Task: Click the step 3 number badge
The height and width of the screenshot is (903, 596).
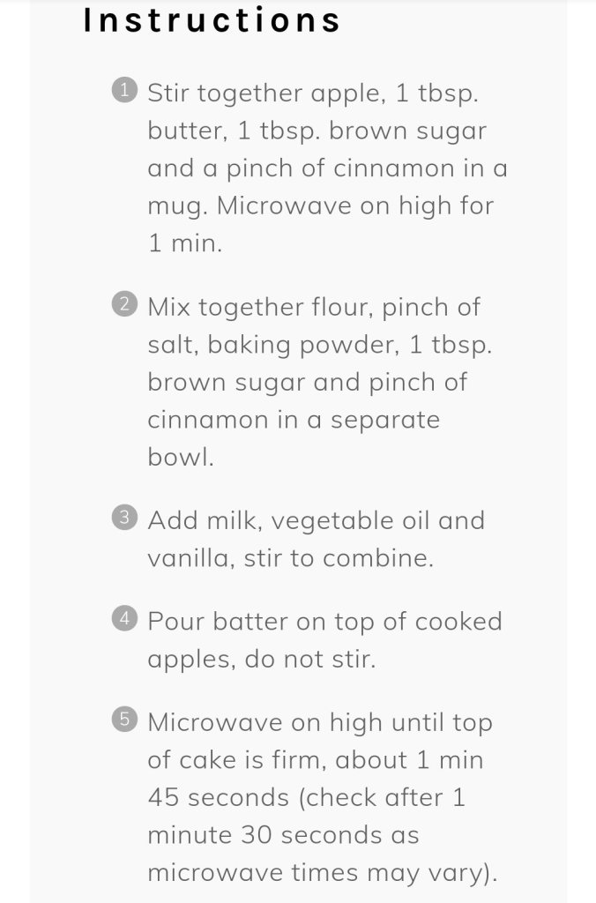Action: pos(126,519)
